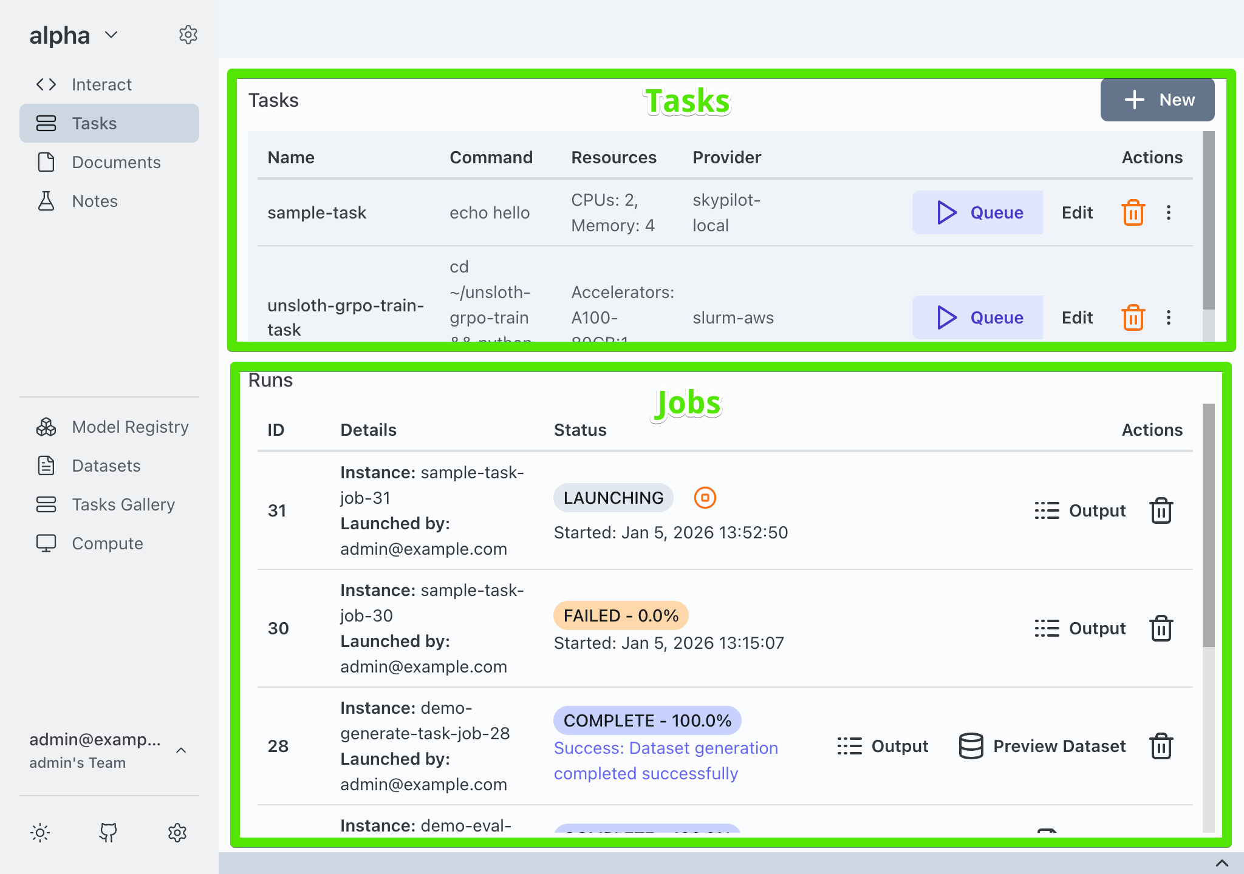
Task: Toggle the light theme sun icon
Action: pyautogui.click(x=39, y=832)
